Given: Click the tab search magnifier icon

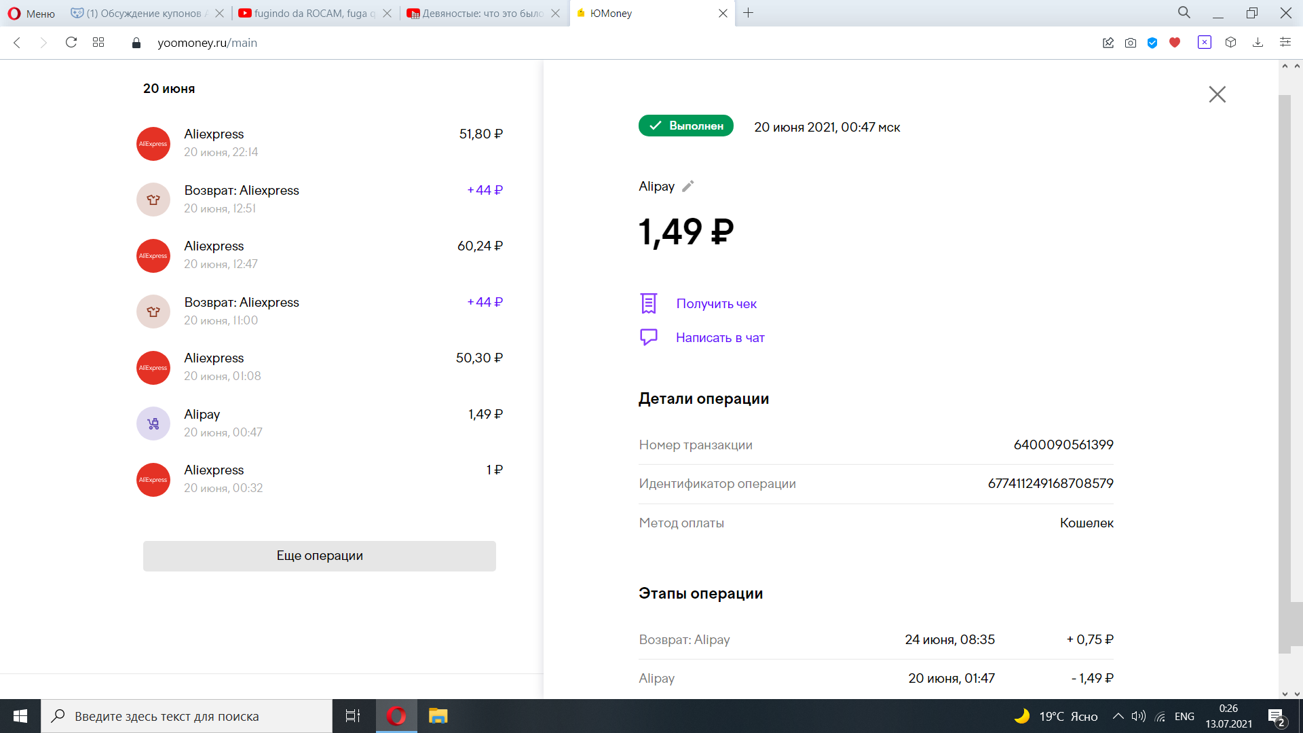Looking at the screenshot, I should (1184, 13).
